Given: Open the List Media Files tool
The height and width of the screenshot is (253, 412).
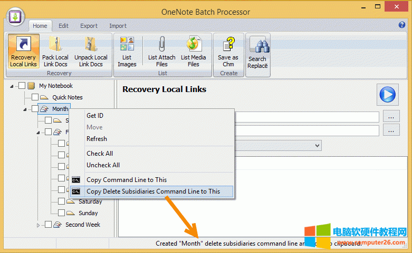Looking at the screenshot, I should pos(193,52).
